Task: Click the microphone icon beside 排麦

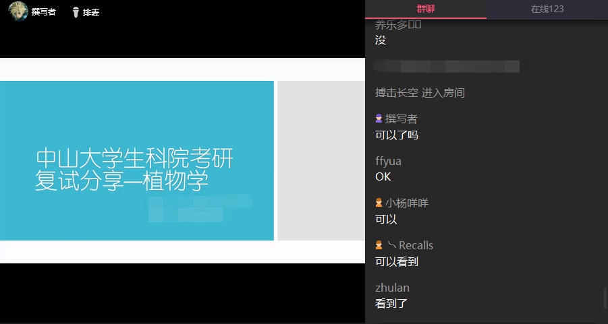Action: tap(76, 12)
